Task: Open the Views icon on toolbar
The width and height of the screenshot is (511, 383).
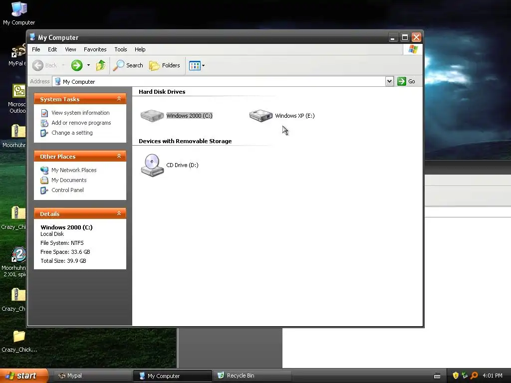Action: (x=195, y=65)
